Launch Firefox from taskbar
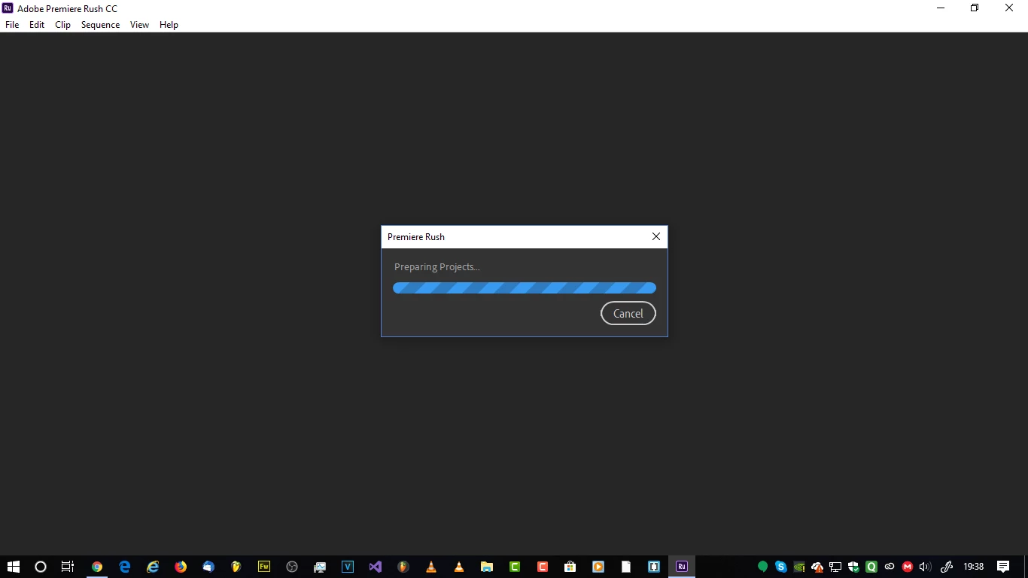This screenshot has height=578, width=1028. point(181,567)
